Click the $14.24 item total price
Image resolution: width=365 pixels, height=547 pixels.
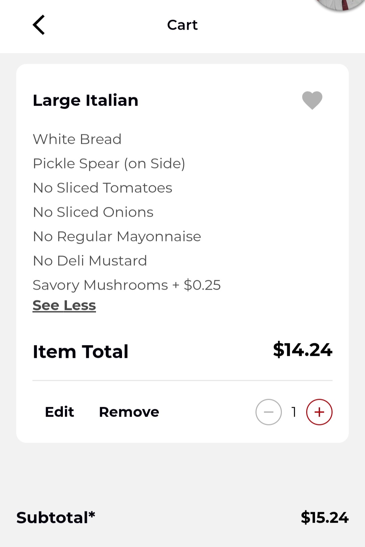click(302, 350)
